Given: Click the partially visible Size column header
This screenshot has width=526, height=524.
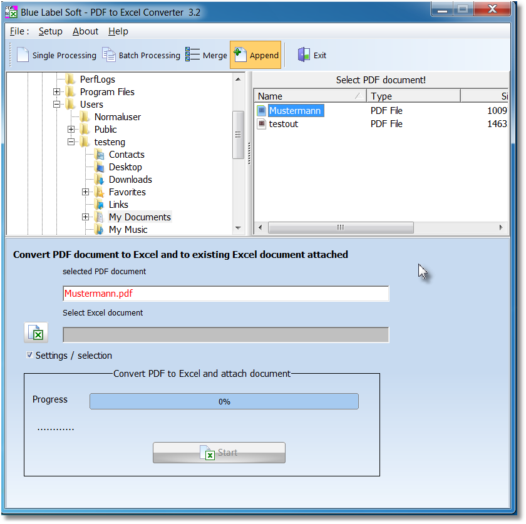Looking at the screenshot, I should (x=485, y=96).
